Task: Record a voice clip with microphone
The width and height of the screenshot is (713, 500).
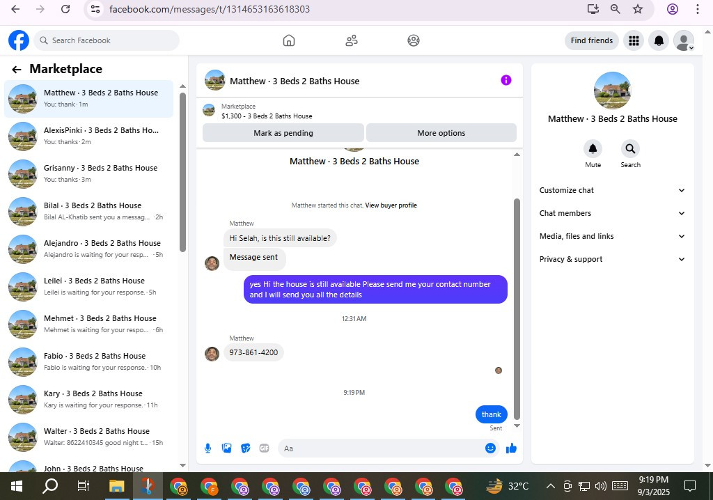Action: [x=207, y=448]
